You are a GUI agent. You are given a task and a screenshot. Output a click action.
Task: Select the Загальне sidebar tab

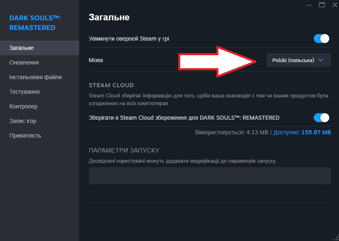coord(39,48)
